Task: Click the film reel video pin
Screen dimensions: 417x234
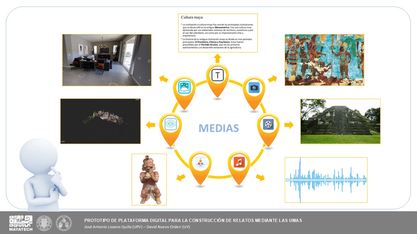Action: click(268, 124)
